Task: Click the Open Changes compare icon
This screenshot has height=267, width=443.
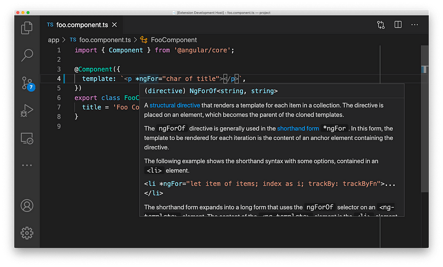Action: pos(381,25)
